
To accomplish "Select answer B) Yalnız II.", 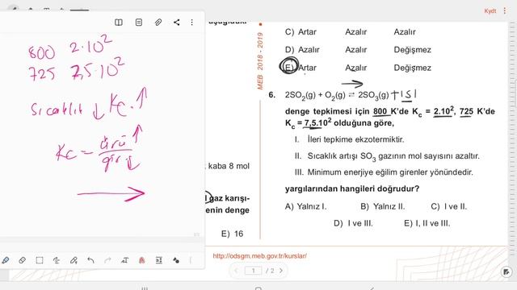I will 382,206.
